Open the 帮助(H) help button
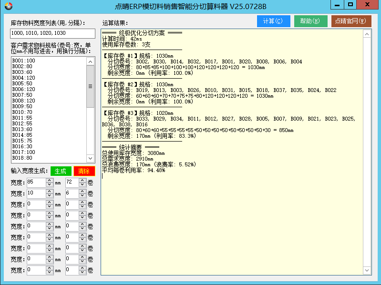 [x=310, y=21]
